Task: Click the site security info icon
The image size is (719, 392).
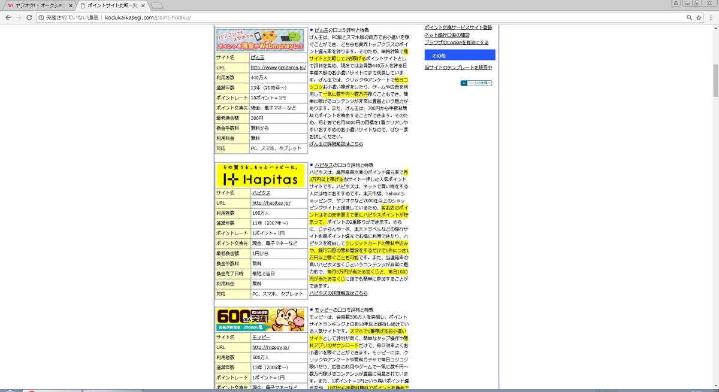Action: point(41,17)
